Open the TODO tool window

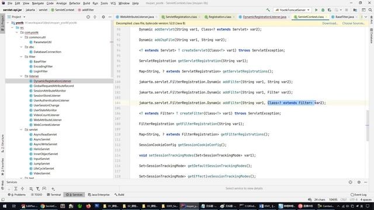pos(36,195)
